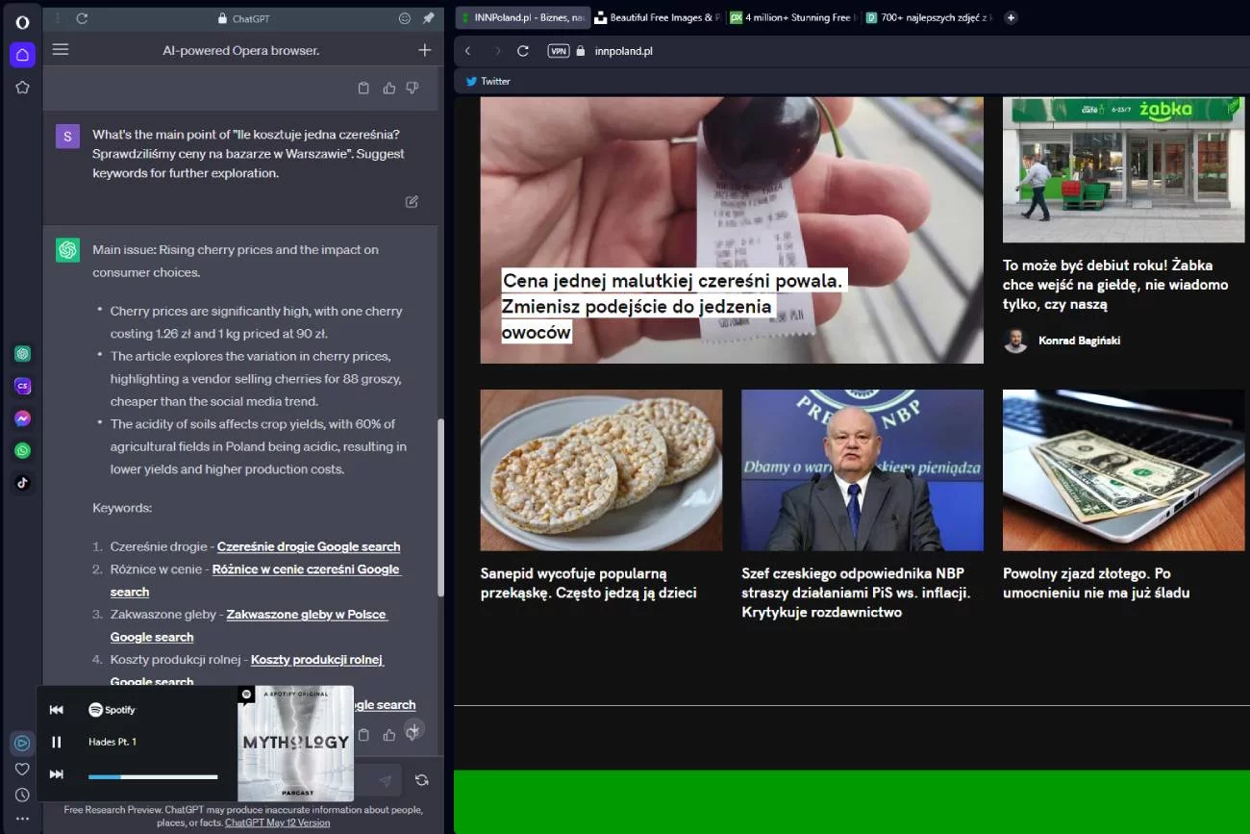1250x834 pixels.
Task: Open sidebar setup three-dots menu
Action: 22,819
